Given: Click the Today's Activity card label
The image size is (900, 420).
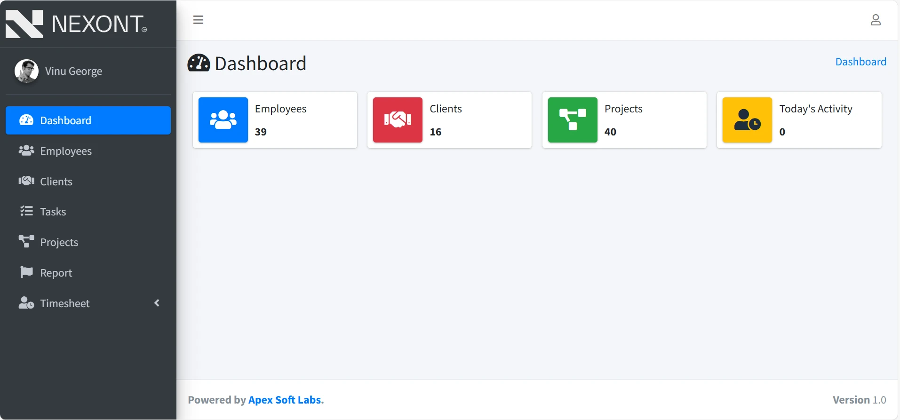Looking at the screenshot, I should pos(816,109).
